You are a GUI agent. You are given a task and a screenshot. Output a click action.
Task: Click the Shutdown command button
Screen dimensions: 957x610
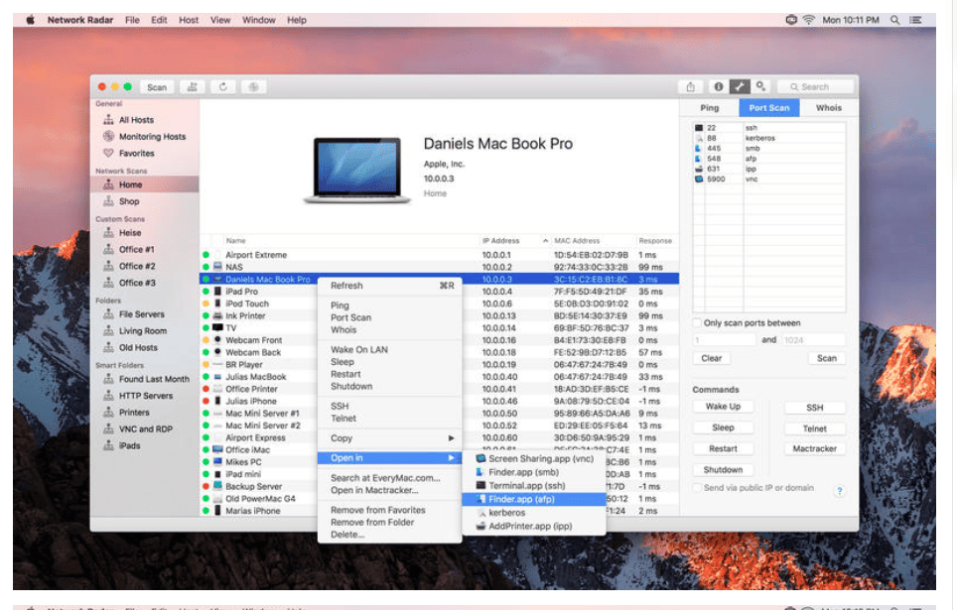tap(723, 470)
